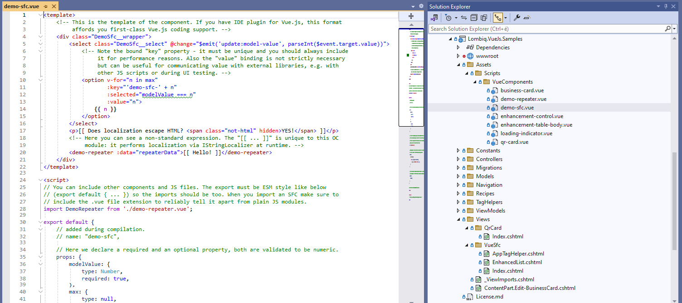Collapse the script block at line 24
682x303 pixels.
(40, 180)
